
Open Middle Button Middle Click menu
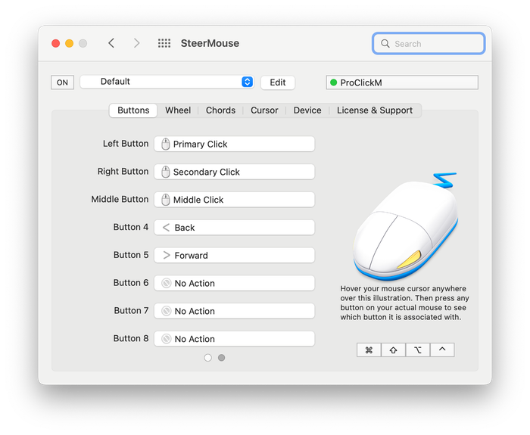234,200
